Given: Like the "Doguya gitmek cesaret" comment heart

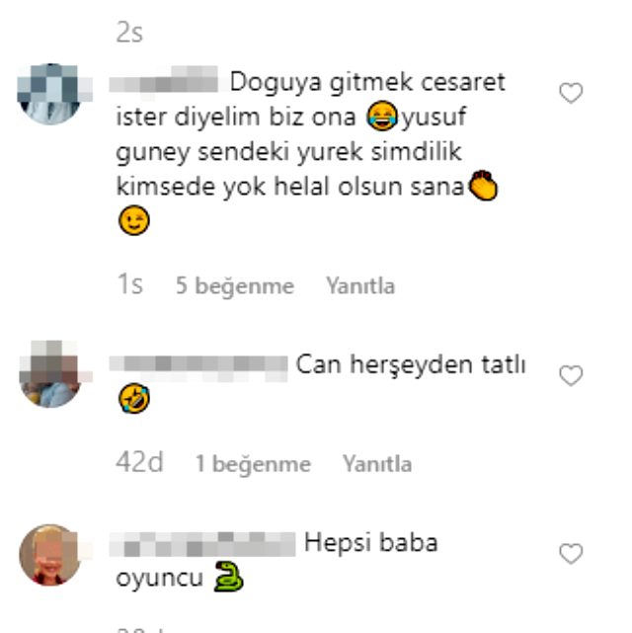Looking at the screenshot, I should click(x=571, y=93).
